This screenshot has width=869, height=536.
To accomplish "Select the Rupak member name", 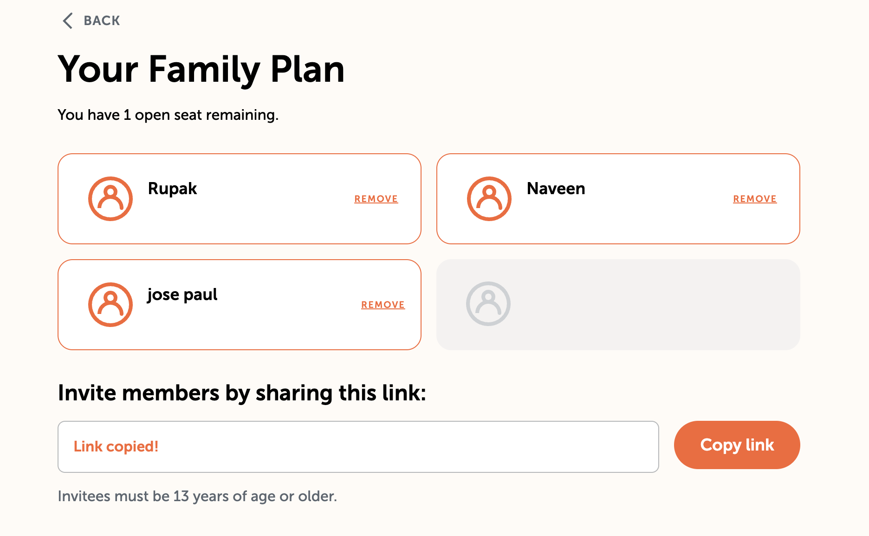I will point(172,189).
